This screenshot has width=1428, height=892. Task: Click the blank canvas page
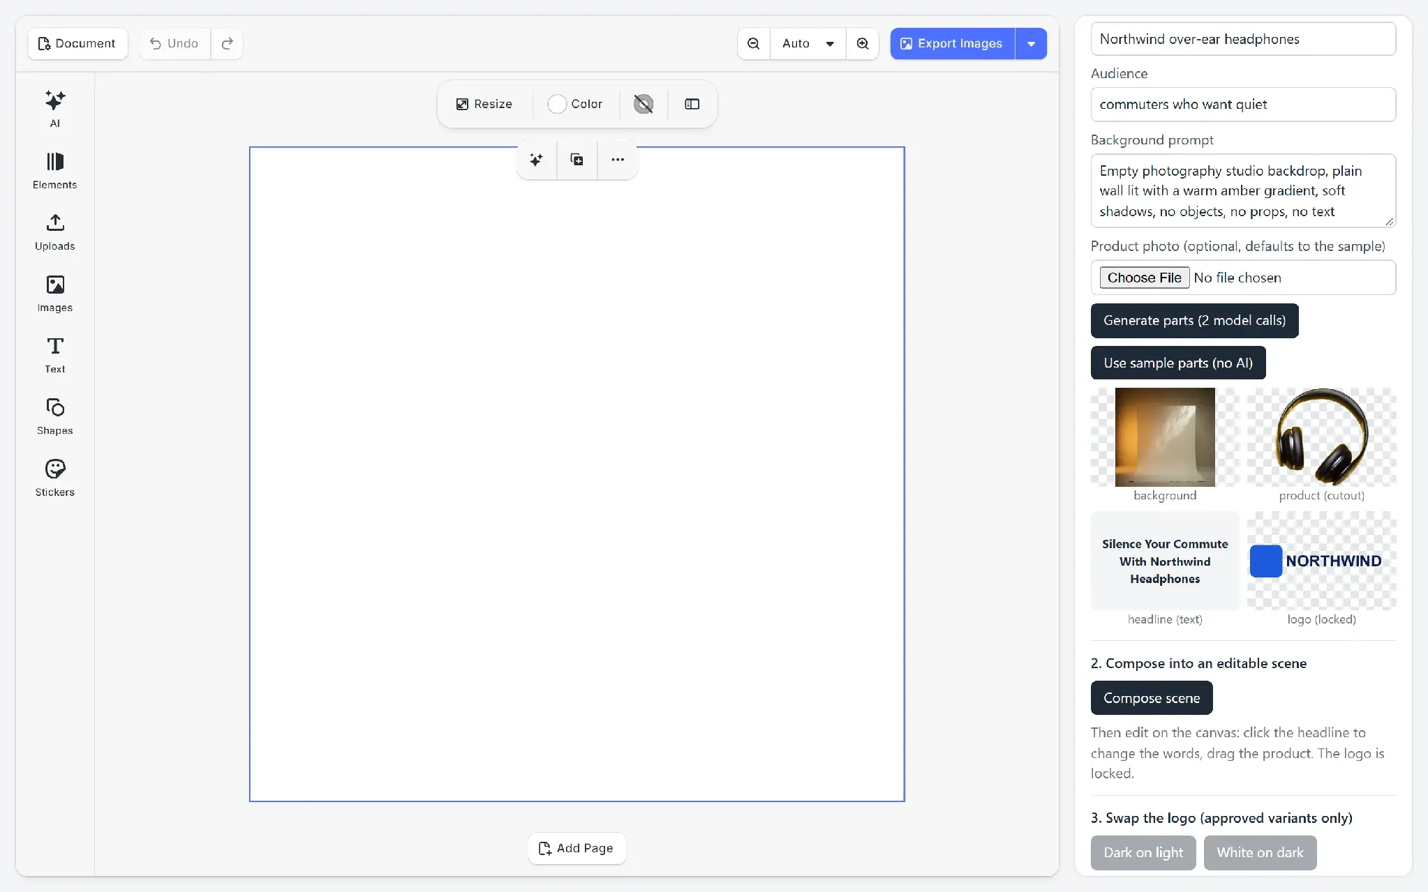point(577,474)
